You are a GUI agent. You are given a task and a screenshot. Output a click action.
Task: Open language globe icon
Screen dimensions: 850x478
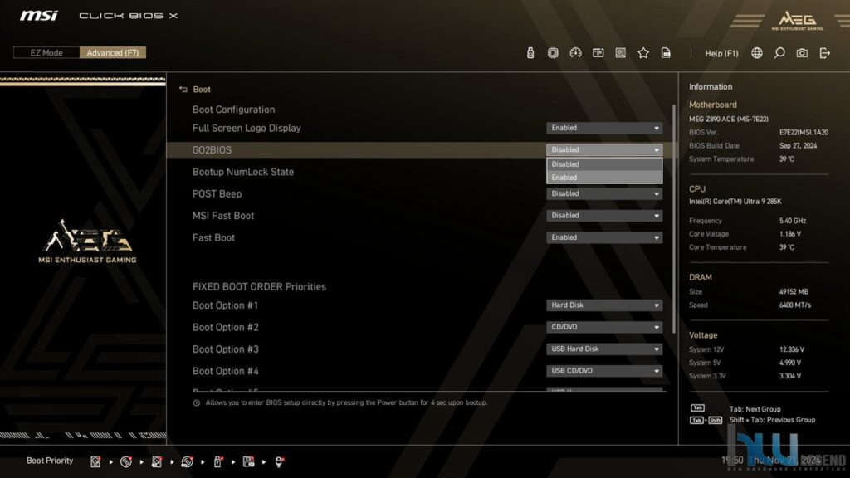point(757,52)
